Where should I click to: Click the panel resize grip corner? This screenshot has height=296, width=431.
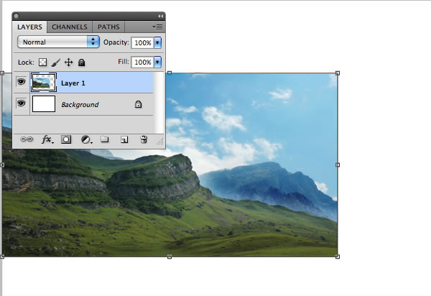coord(160,142)
